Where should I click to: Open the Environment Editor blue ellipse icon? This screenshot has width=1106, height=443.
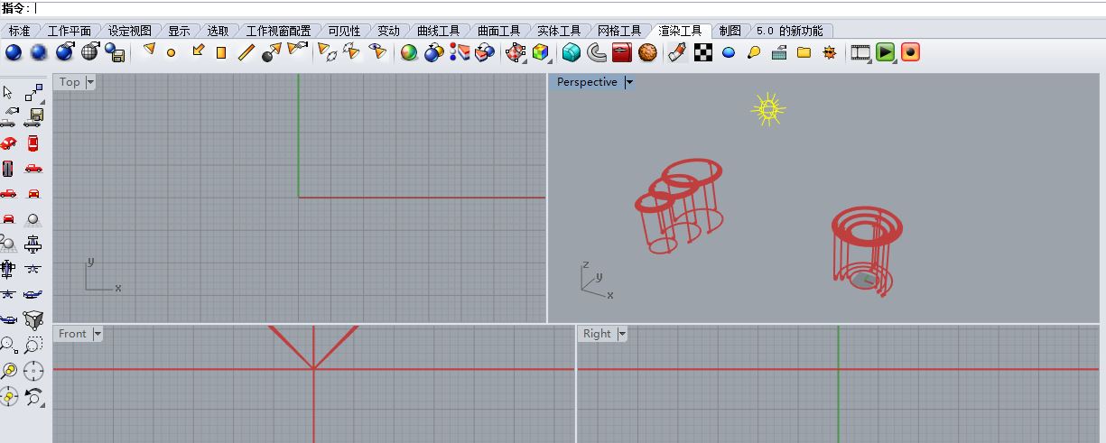(729, 53)
